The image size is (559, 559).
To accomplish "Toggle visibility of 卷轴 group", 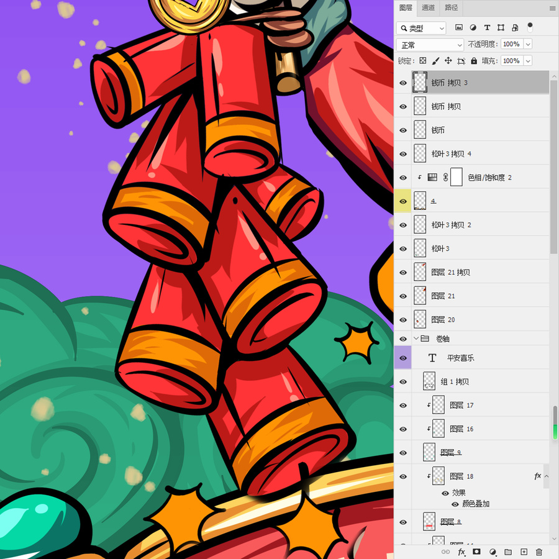I will coord(403,339).
